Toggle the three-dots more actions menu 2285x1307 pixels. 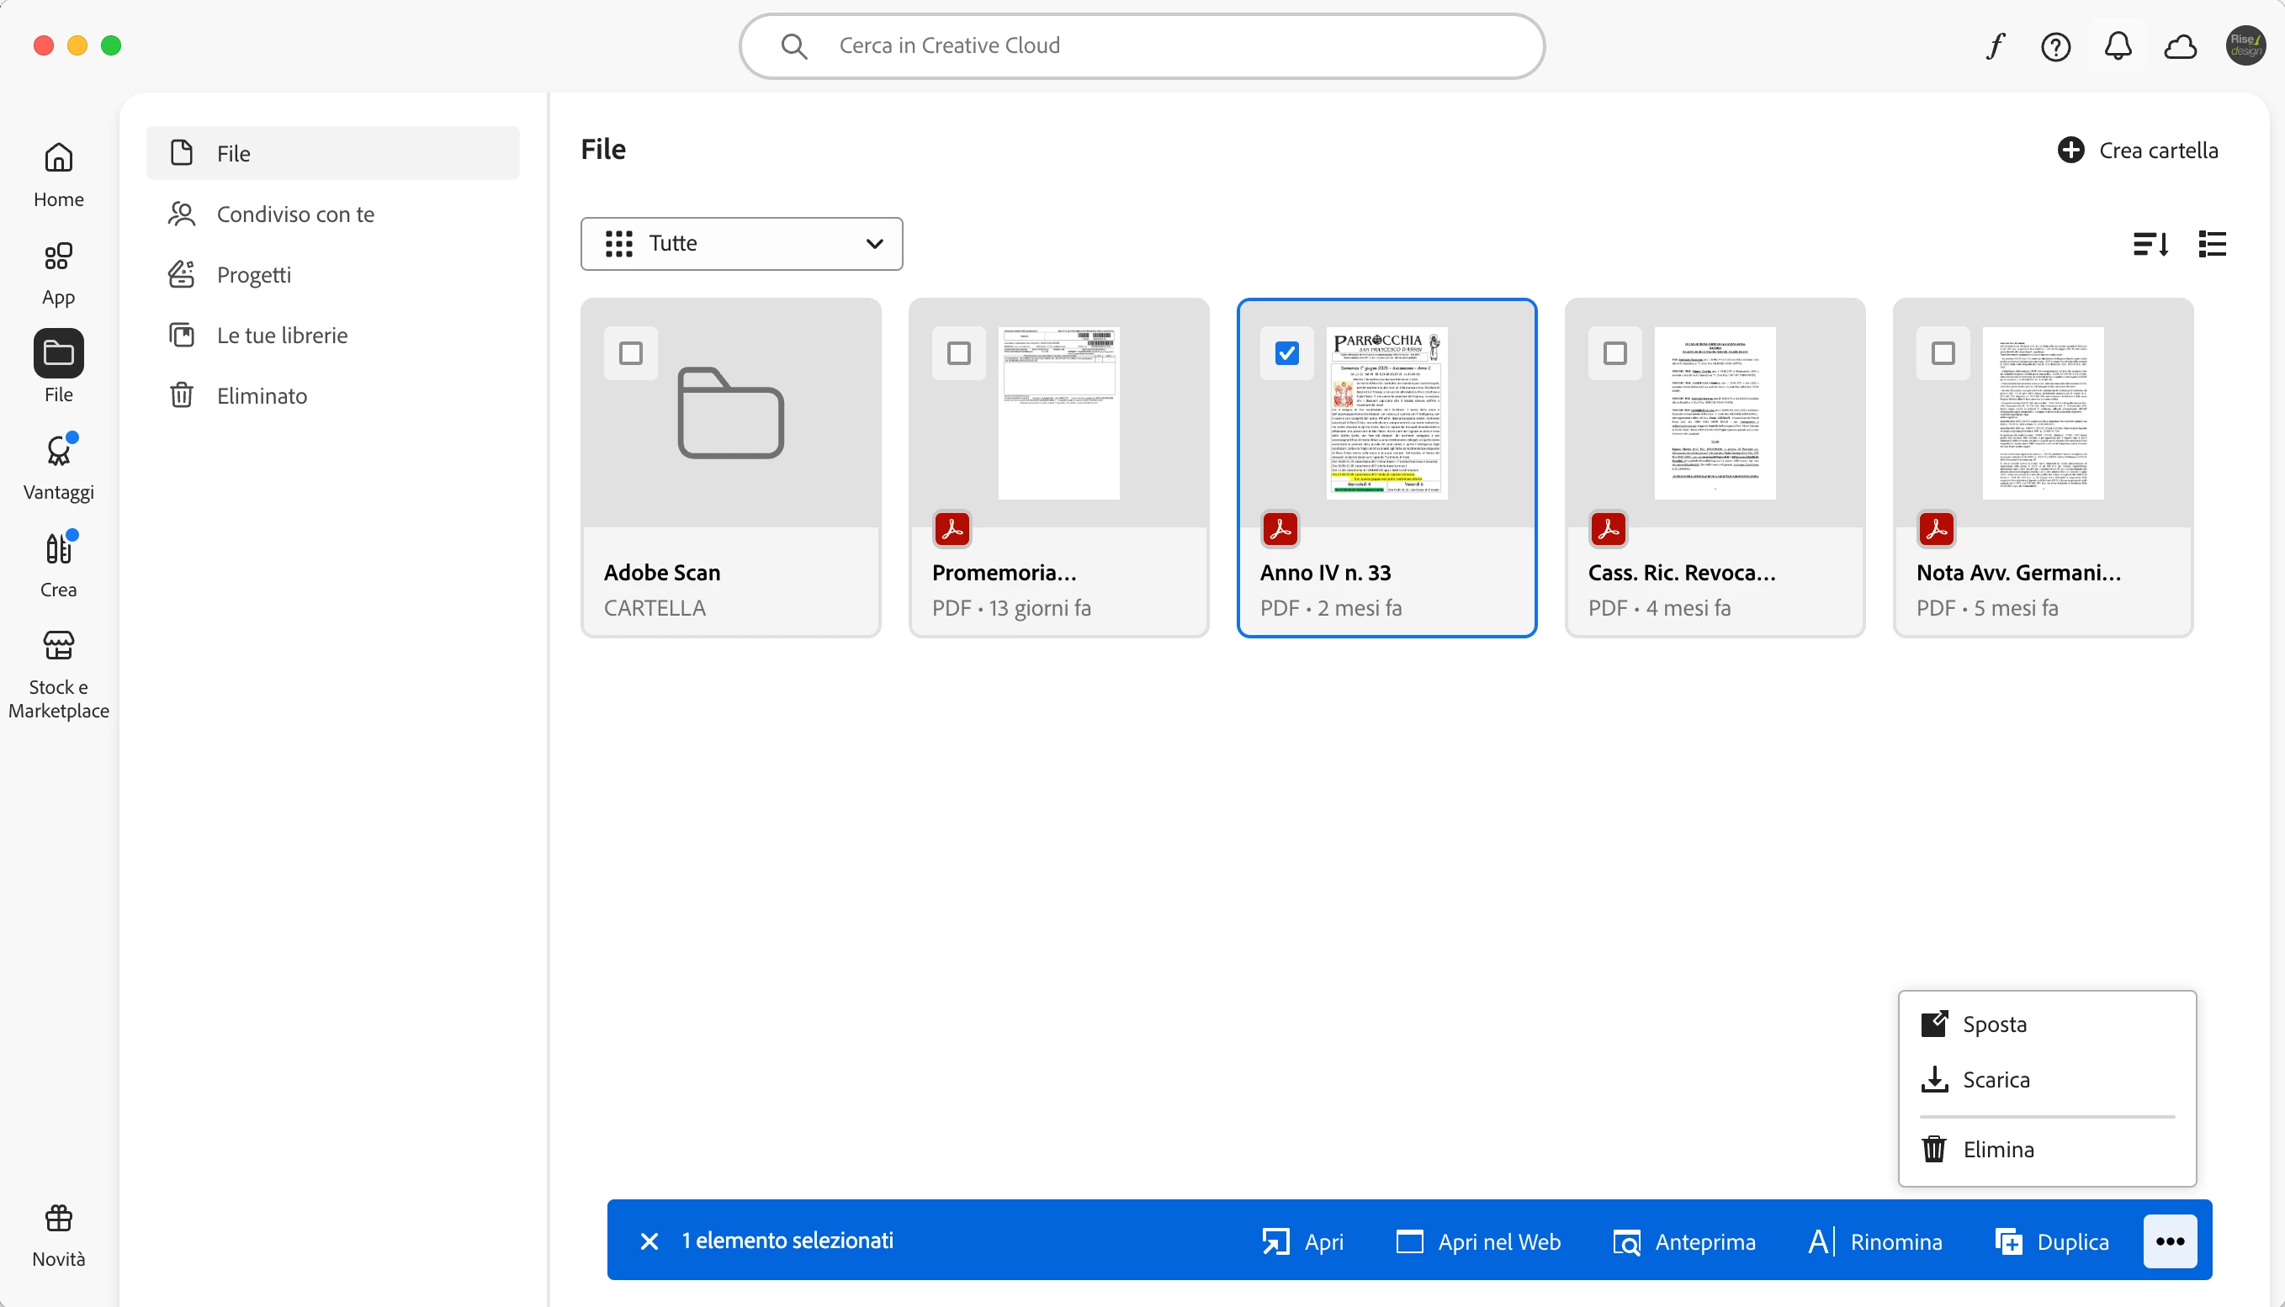(2169, 1241)
